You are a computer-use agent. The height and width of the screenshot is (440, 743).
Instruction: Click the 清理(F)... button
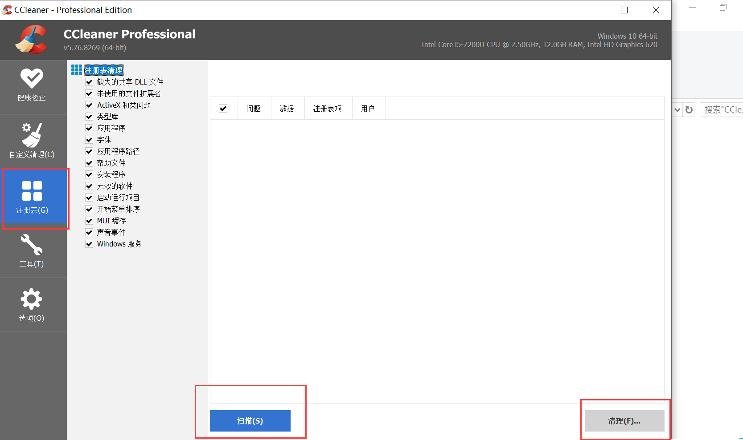point(624,421)
